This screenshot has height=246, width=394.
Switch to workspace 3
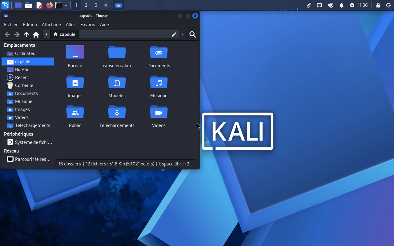(x=96, y=5)
